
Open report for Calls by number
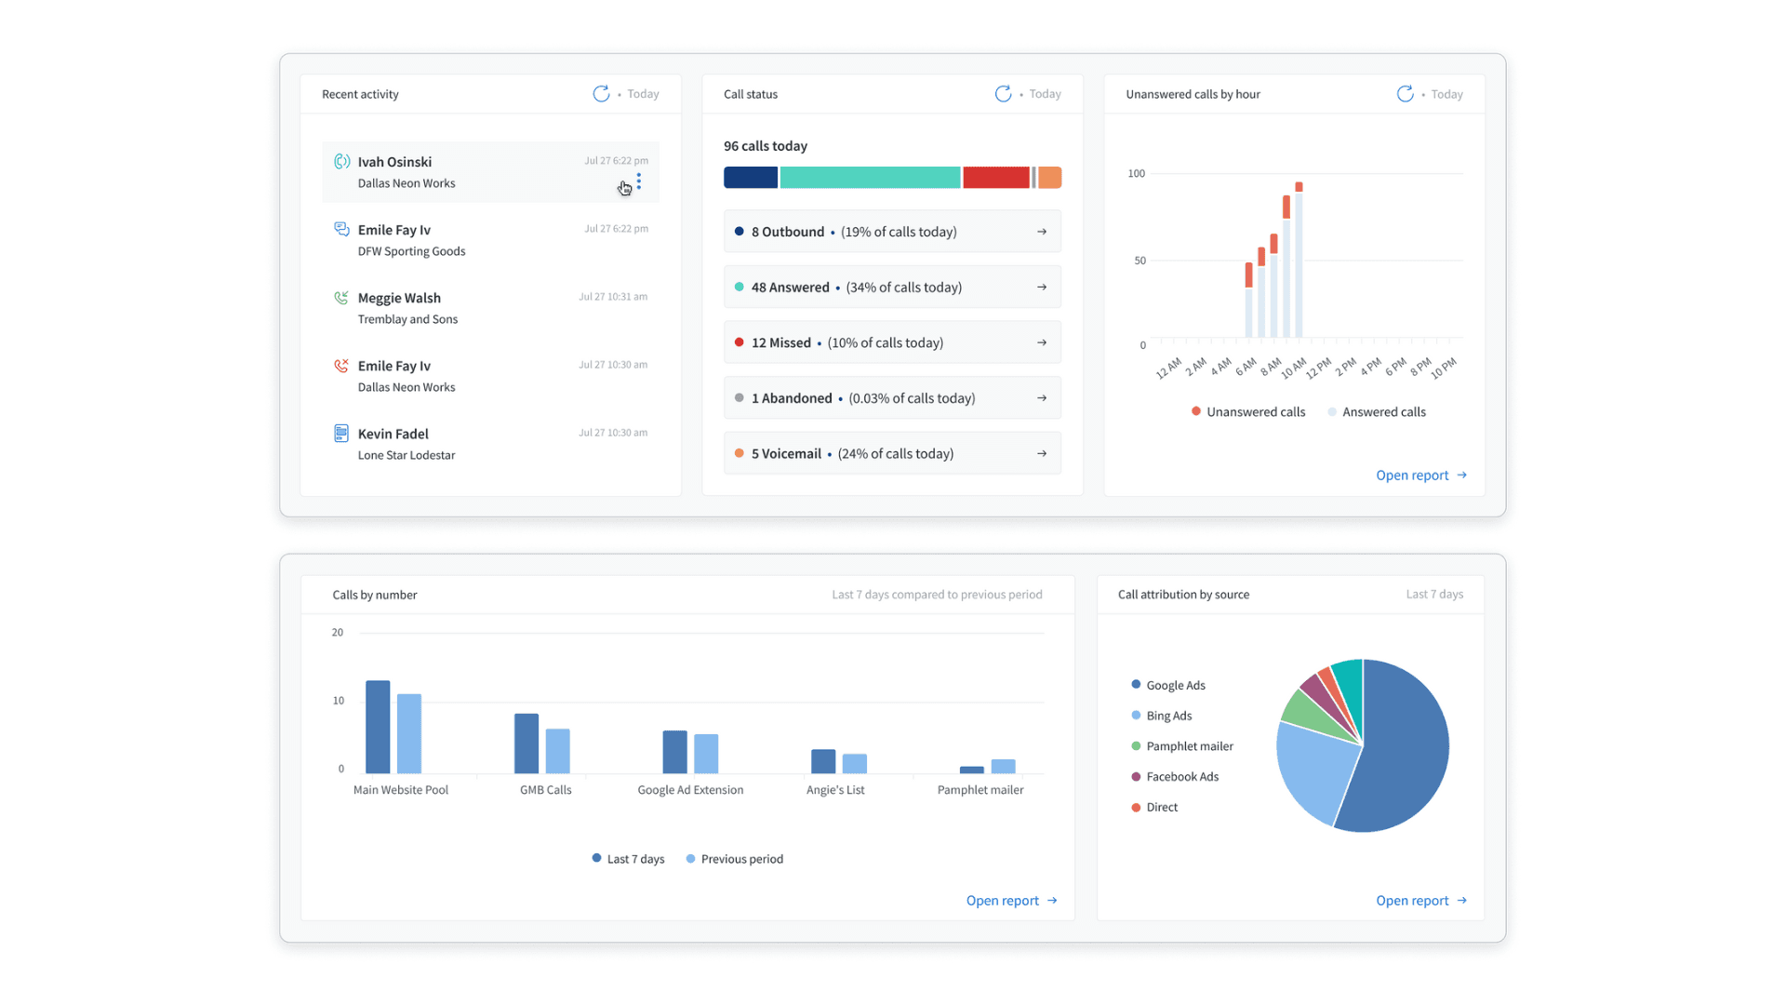pos(1011,901)
